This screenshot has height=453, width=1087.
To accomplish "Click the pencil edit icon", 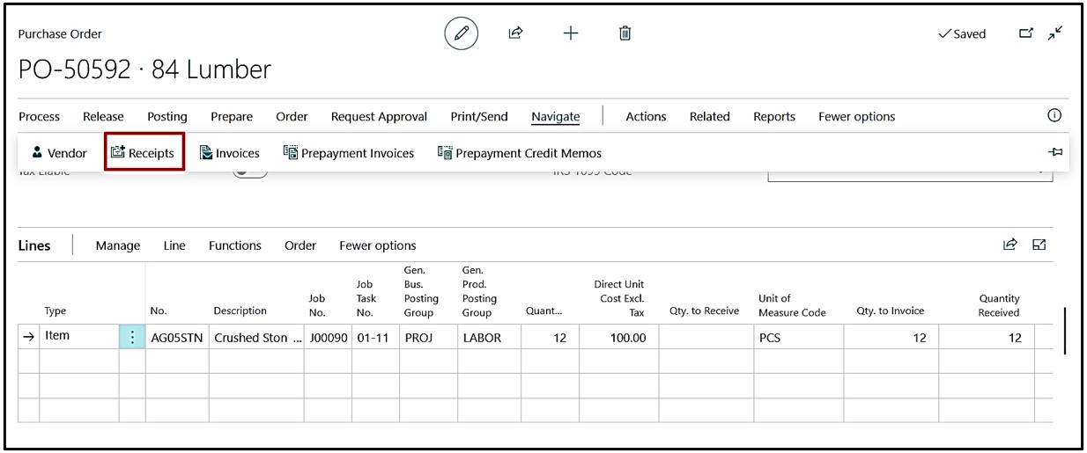I will (x=461, y=33).
